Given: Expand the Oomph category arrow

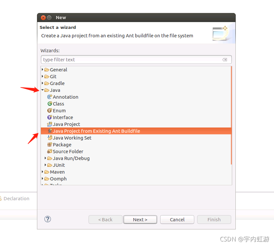Looking at the screenshot, I should 42,178.
